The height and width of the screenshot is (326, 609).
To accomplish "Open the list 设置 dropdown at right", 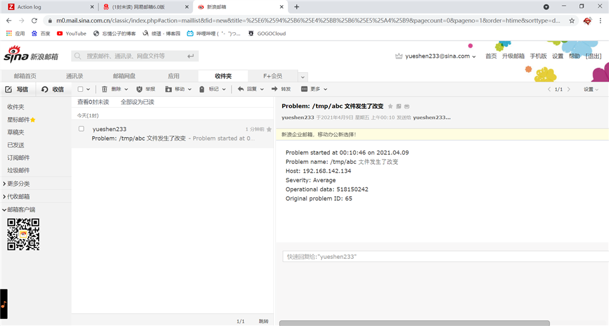I will (591, 89).
